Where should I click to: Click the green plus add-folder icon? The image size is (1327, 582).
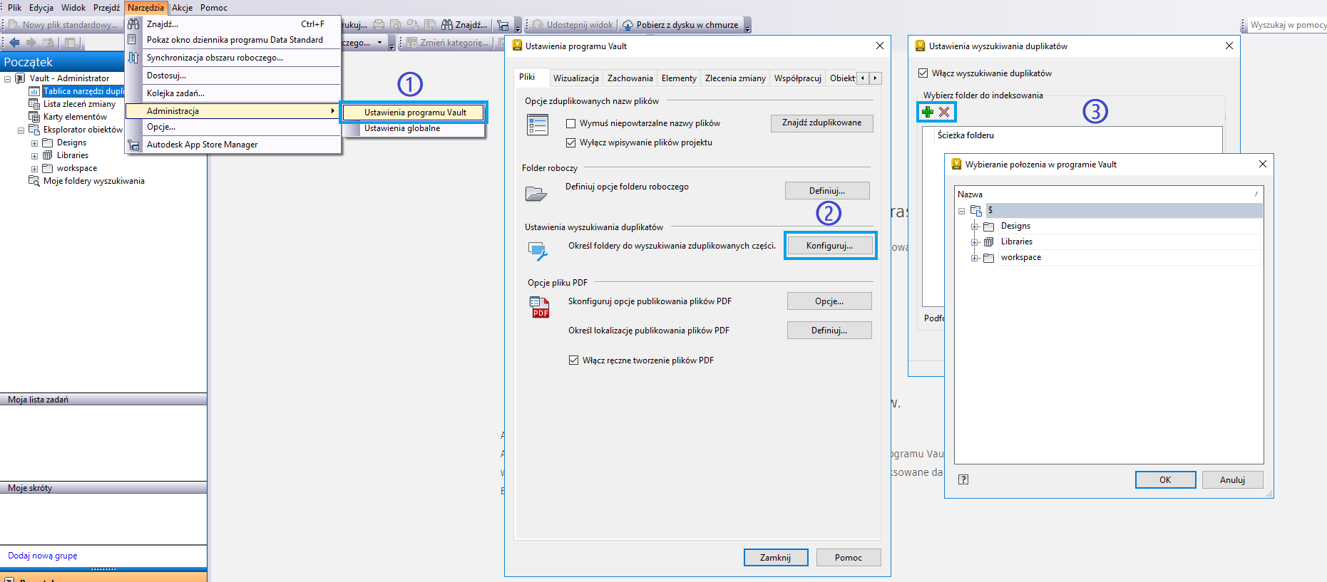tap(927, 112)
